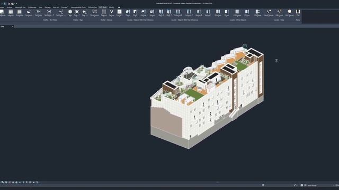Click the 3D building model in viewport
The height and width of the screenshot is (190, 339).
(x=207, y=97)
